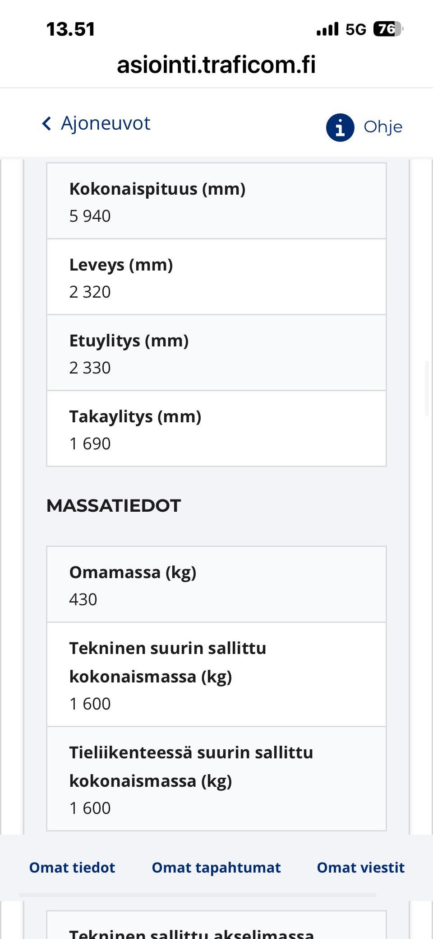This screenshot has height=939, width=433.
Task: Open the Omat tapahtumat tab
Action: pyautogui.click(x=216, y=867)
